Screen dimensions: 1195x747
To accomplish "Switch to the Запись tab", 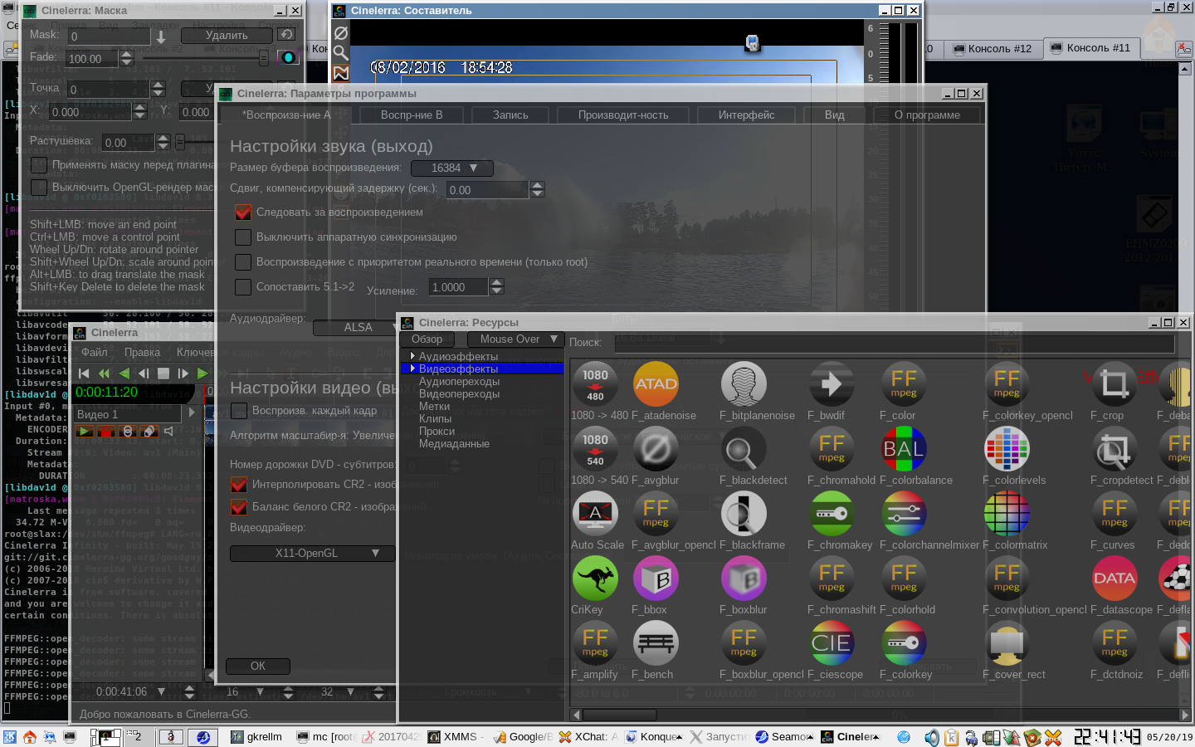I will 510,115.
